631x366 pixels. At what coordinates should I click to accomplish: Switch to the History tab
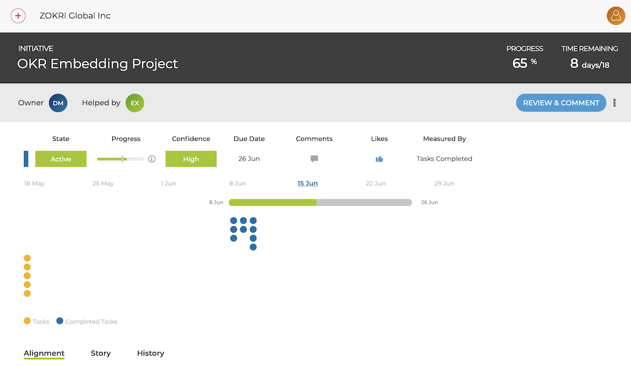(150, 353)
